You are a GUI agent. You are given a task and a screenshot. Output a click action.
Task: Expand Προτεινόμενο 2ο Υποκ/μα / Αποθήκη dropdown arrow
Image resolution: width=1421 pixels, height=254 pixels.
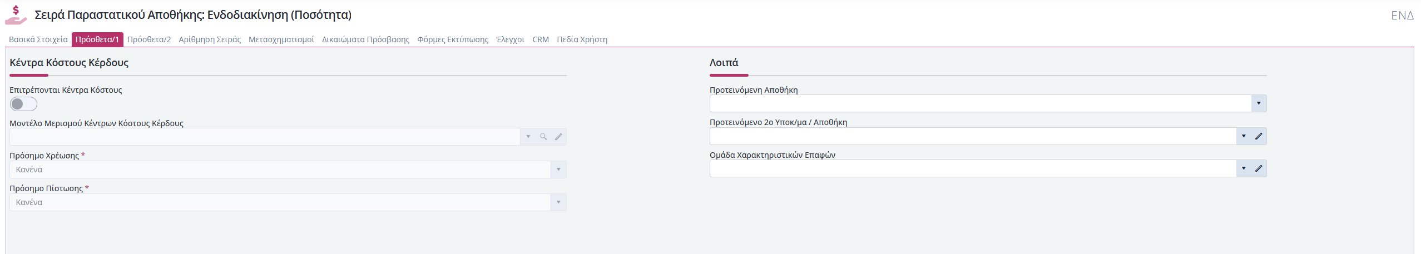click(1244, 136)
